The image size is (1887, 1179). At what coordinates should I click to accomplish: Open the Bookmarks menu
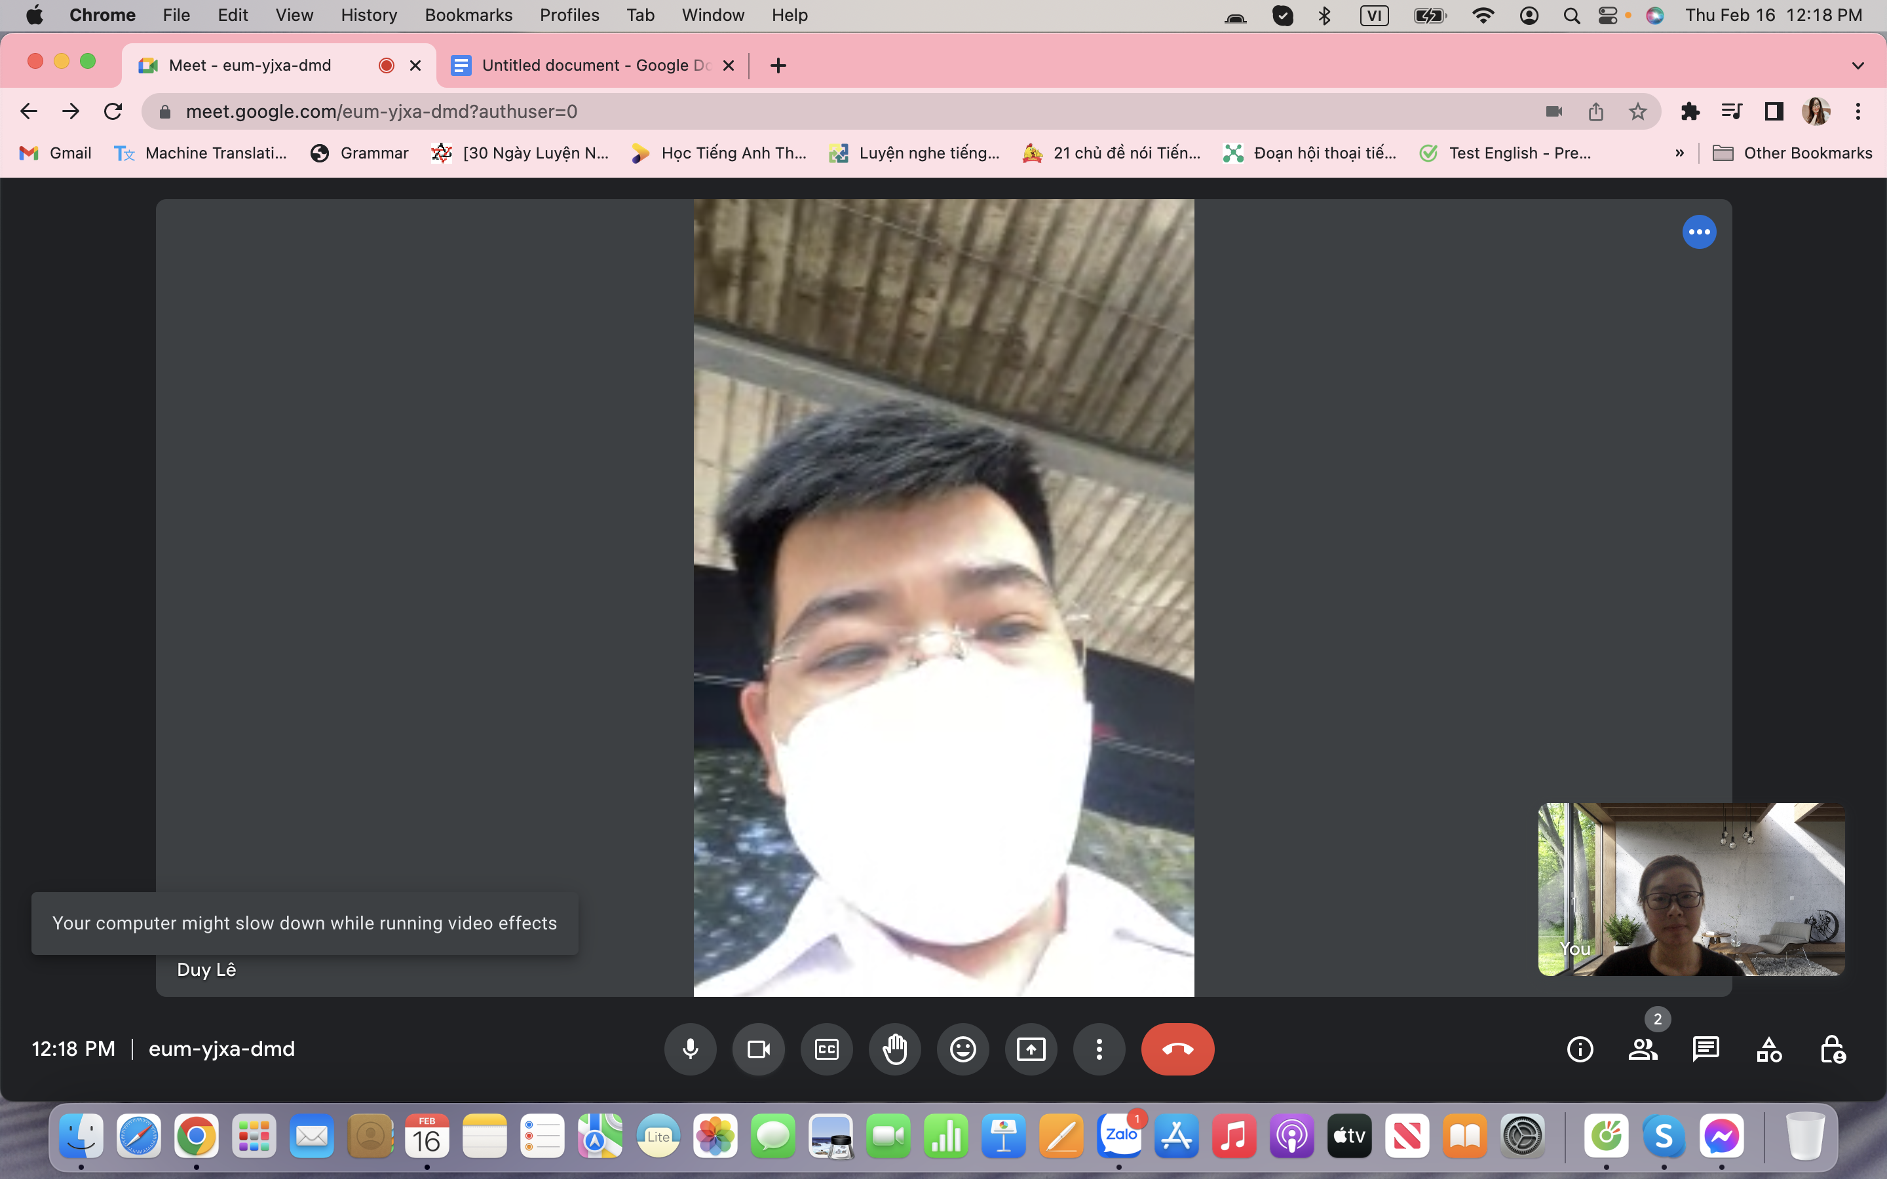(468, 16)
